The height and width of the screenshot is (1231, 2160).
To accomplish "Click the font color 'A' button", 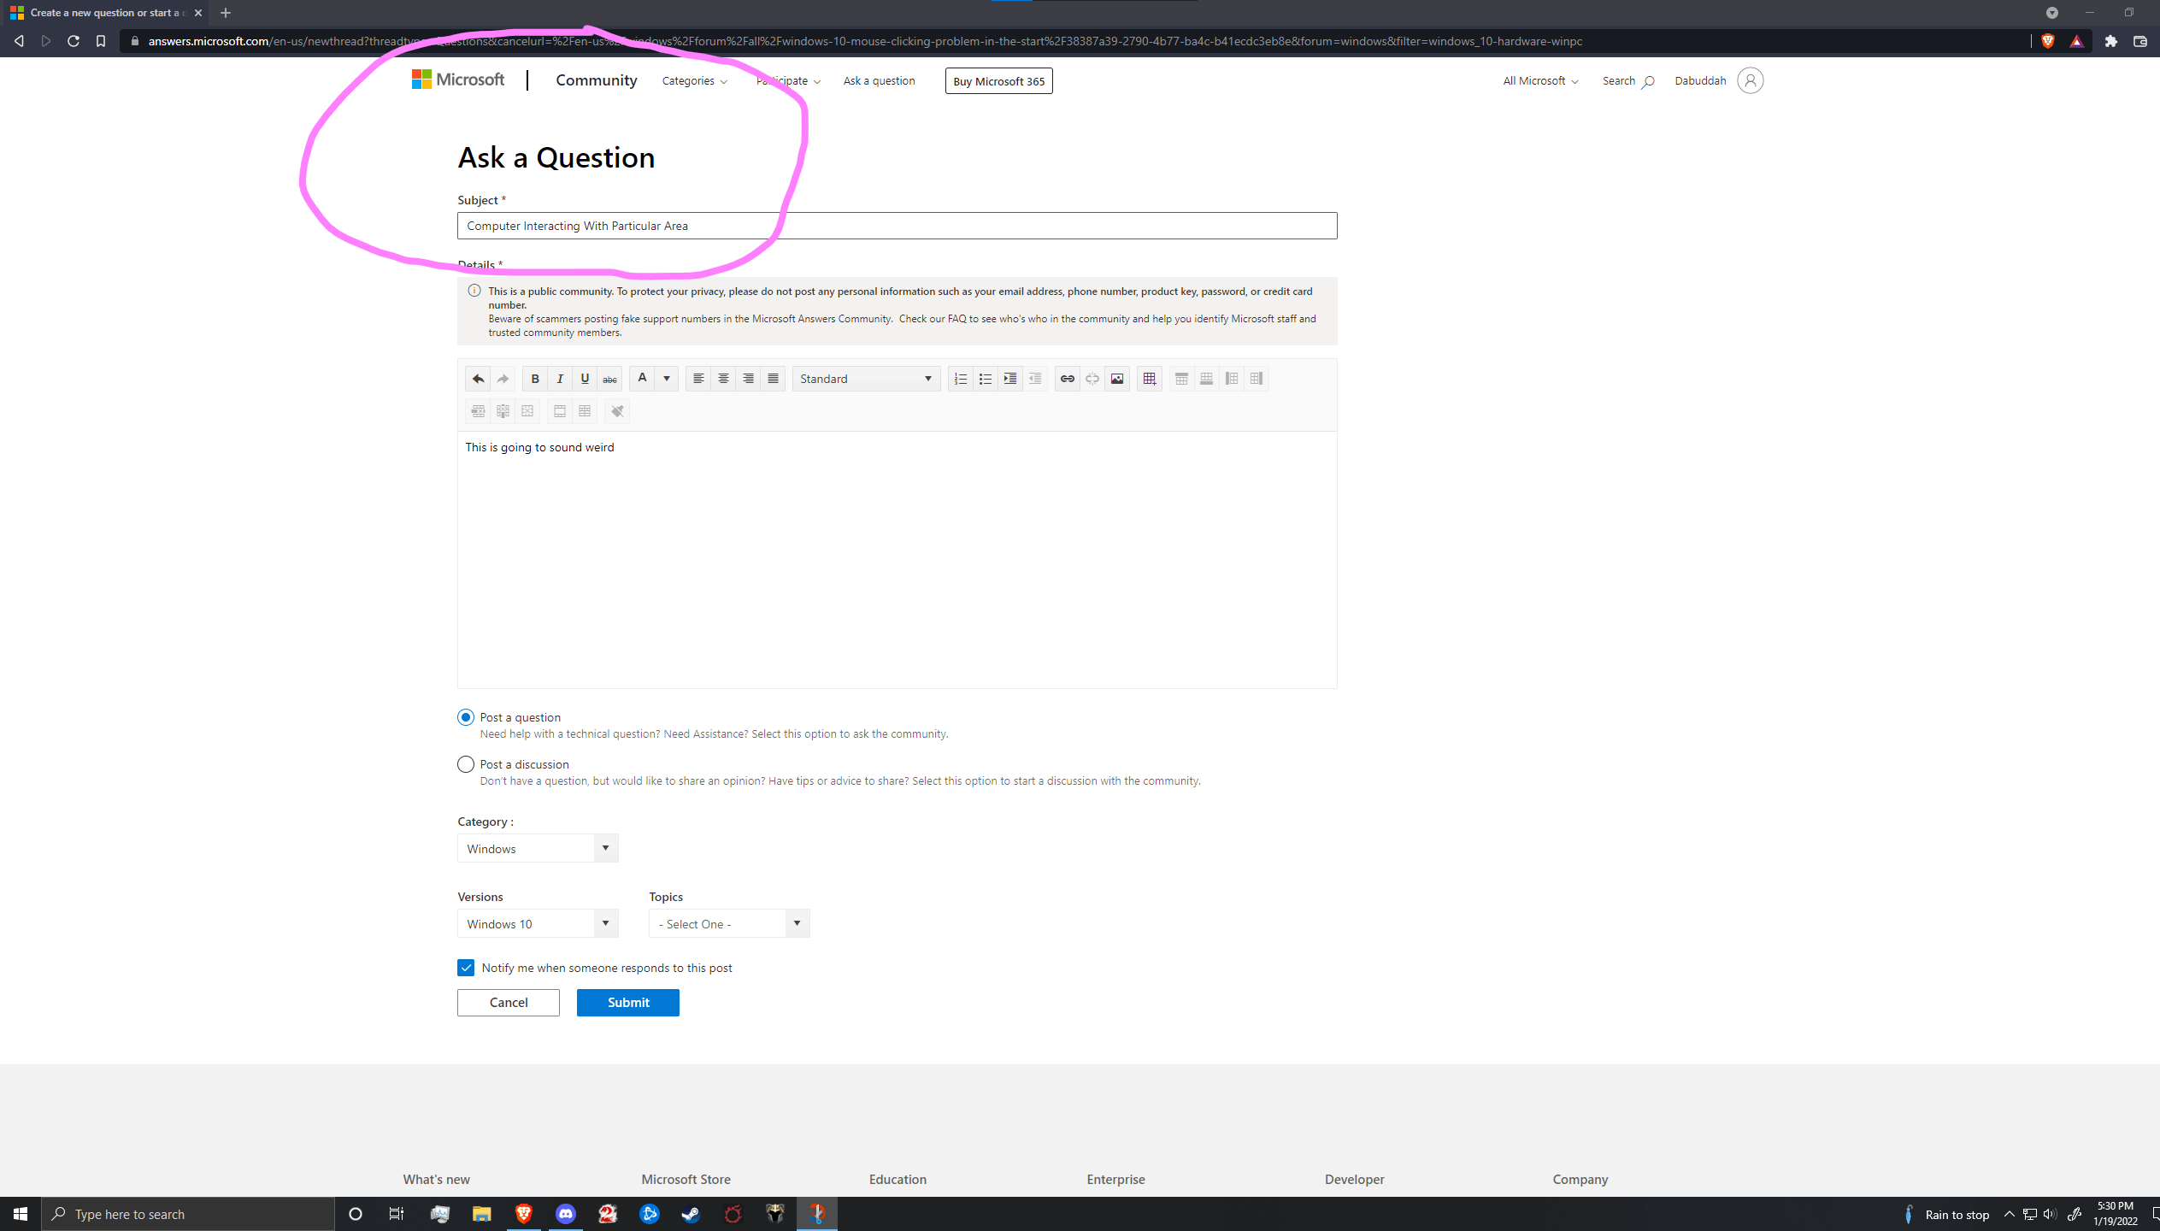I will (642, 379).
